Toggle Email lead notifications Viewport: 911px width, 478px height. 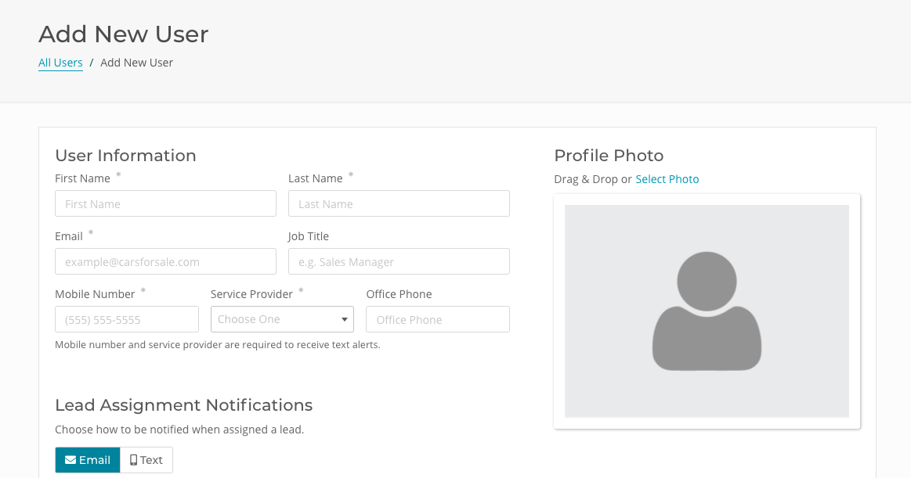pyautogui.click(x=88, y=460)
